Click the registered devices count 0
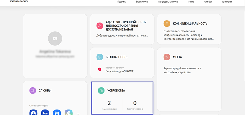 click(135, 103)
